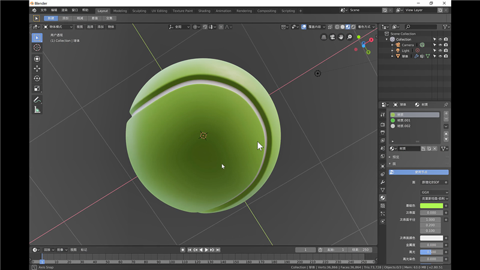Unlink material with X button

(x=434, y=148)
